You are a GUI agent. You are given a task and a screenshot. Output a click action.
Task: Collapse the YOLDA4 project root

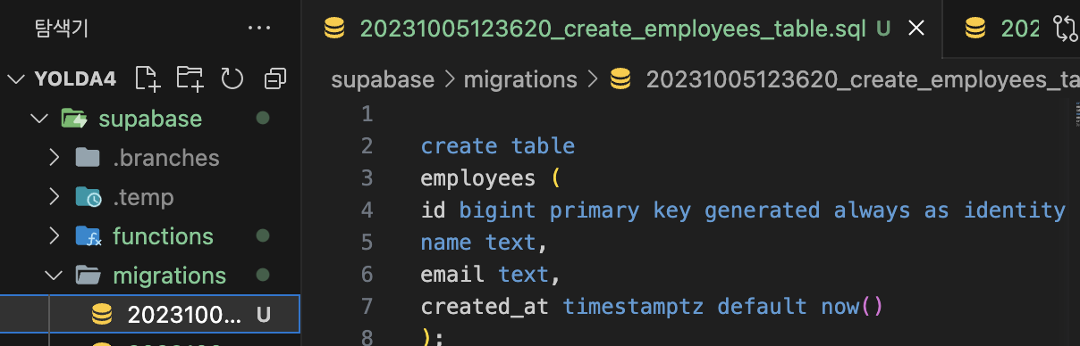coord(16,79)
